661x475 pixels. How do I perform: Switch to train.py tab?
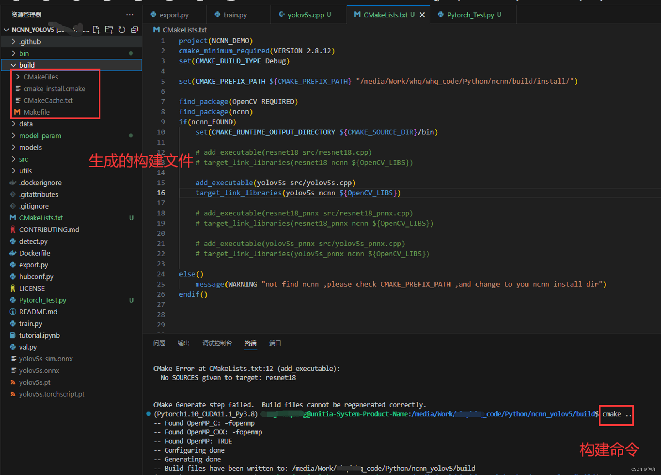235,15
